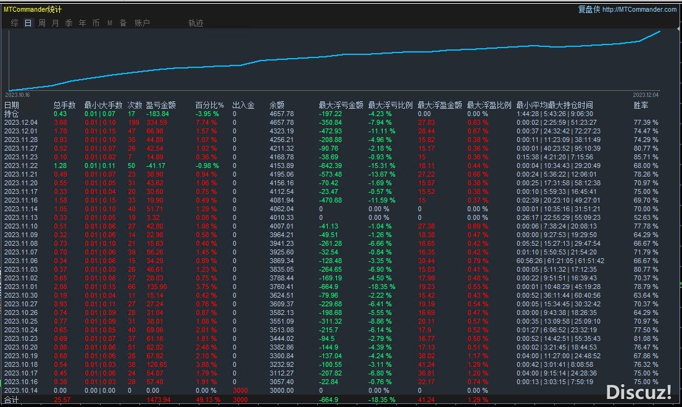Click the -183.84 profit value
Image resolution: width=682 pixels, height=407 pixels.
pos(157,114)
